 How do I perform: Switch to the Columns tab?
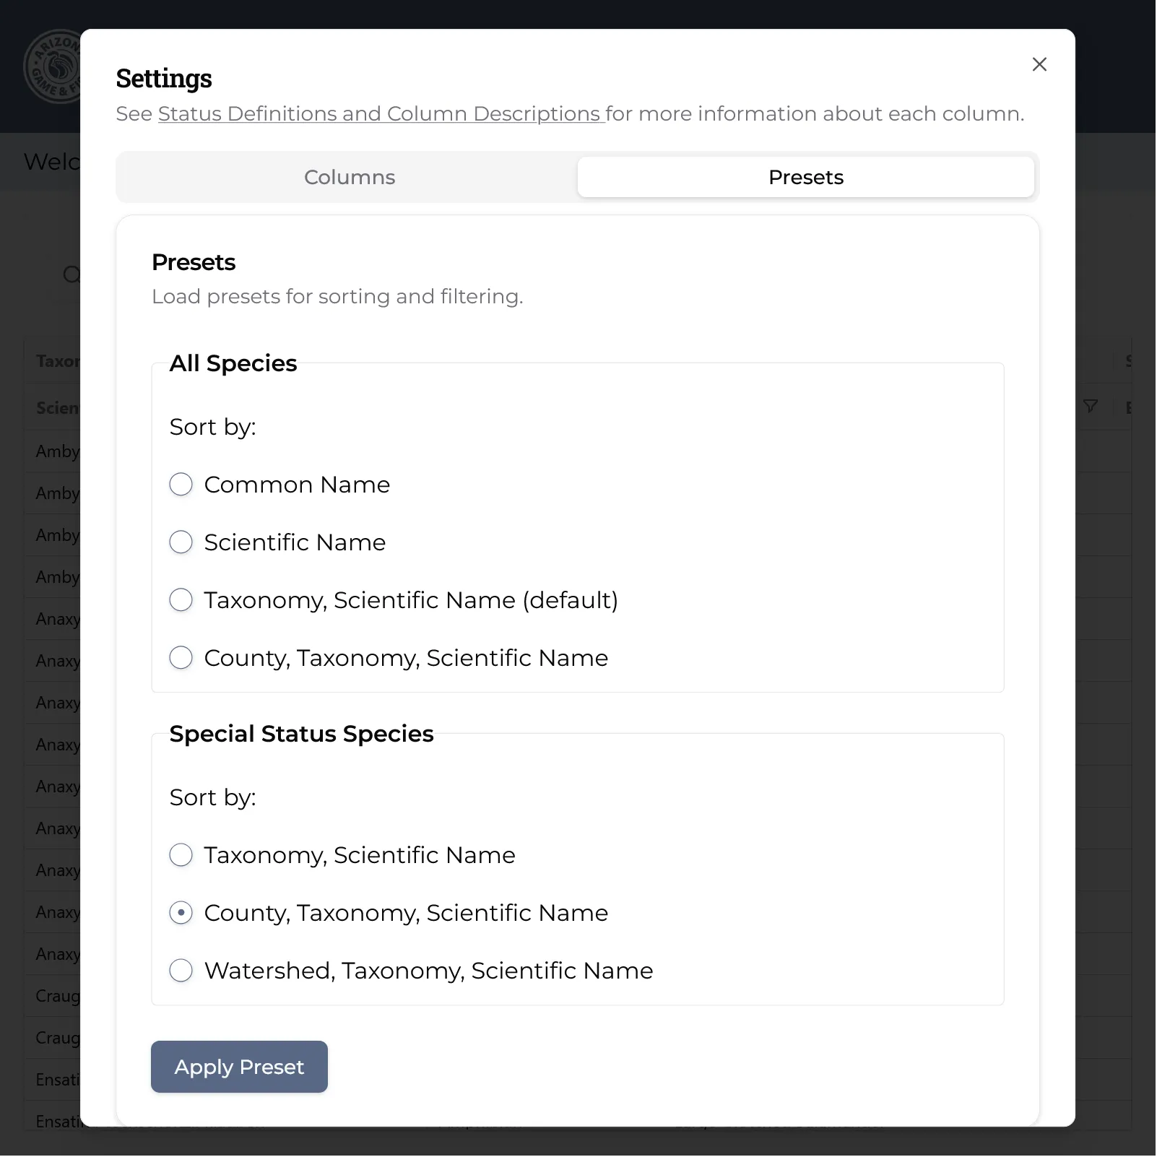[350, 177]
